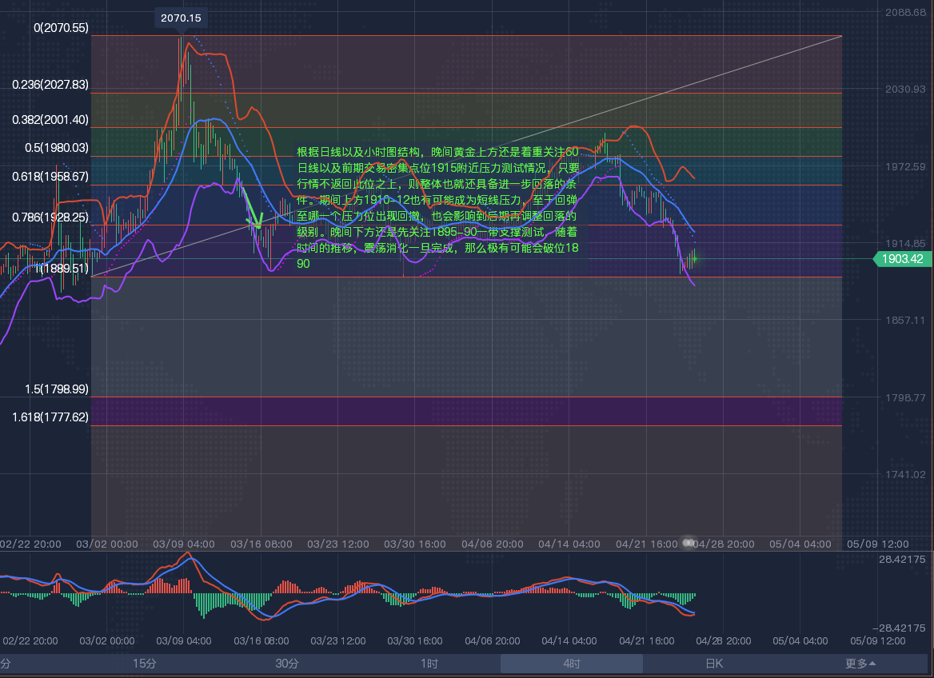Select the active 4时 timeframe tab

tap(571, 664)
